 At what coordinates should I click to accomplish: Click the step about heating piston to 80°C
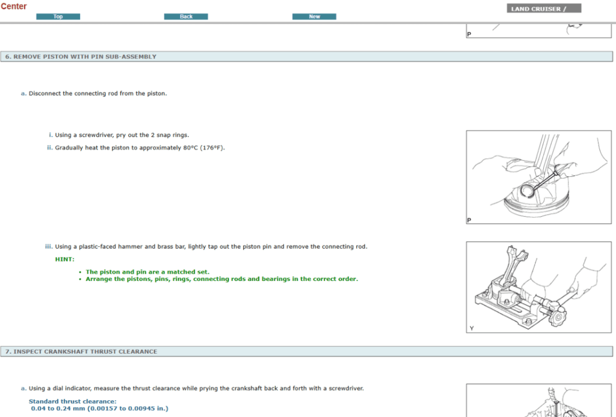click(x=140, y=148)
